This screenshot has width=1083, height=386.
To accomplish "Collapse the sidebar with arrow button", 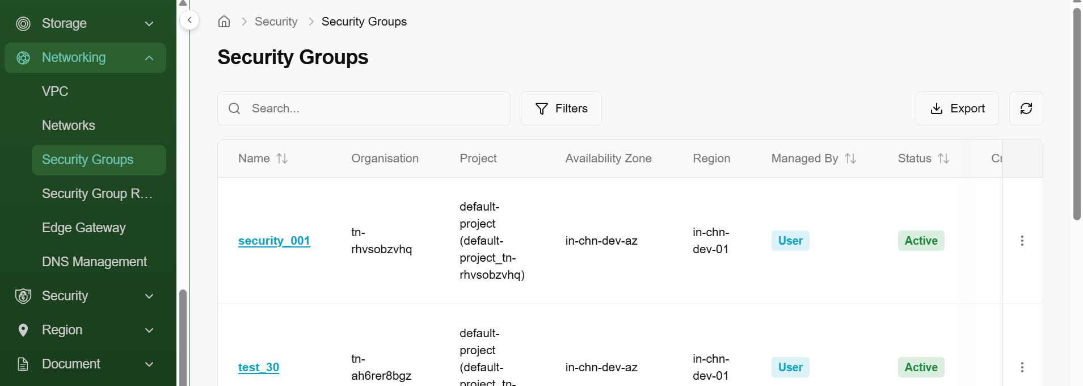I will (189, 20).
